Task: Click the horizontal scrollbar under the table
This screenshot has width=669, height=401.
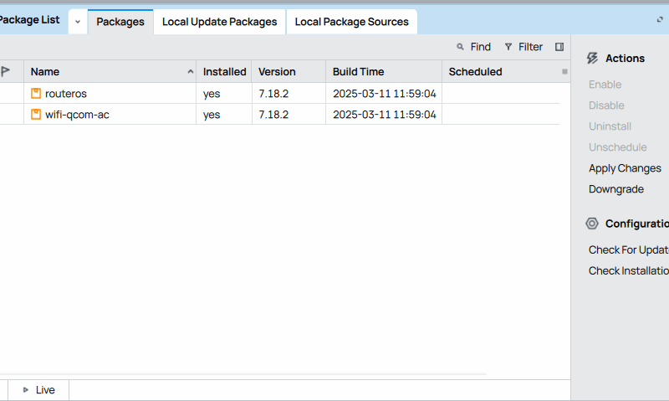Action: tap(243, 374)
